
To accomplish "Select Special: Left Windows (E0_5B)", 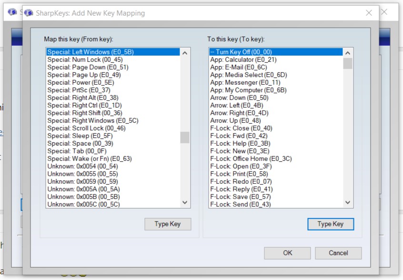I will [113, 52].
